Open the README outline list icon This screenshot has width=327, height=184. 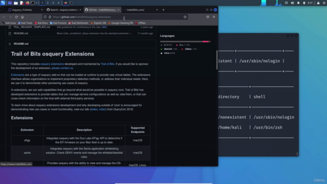10,44
